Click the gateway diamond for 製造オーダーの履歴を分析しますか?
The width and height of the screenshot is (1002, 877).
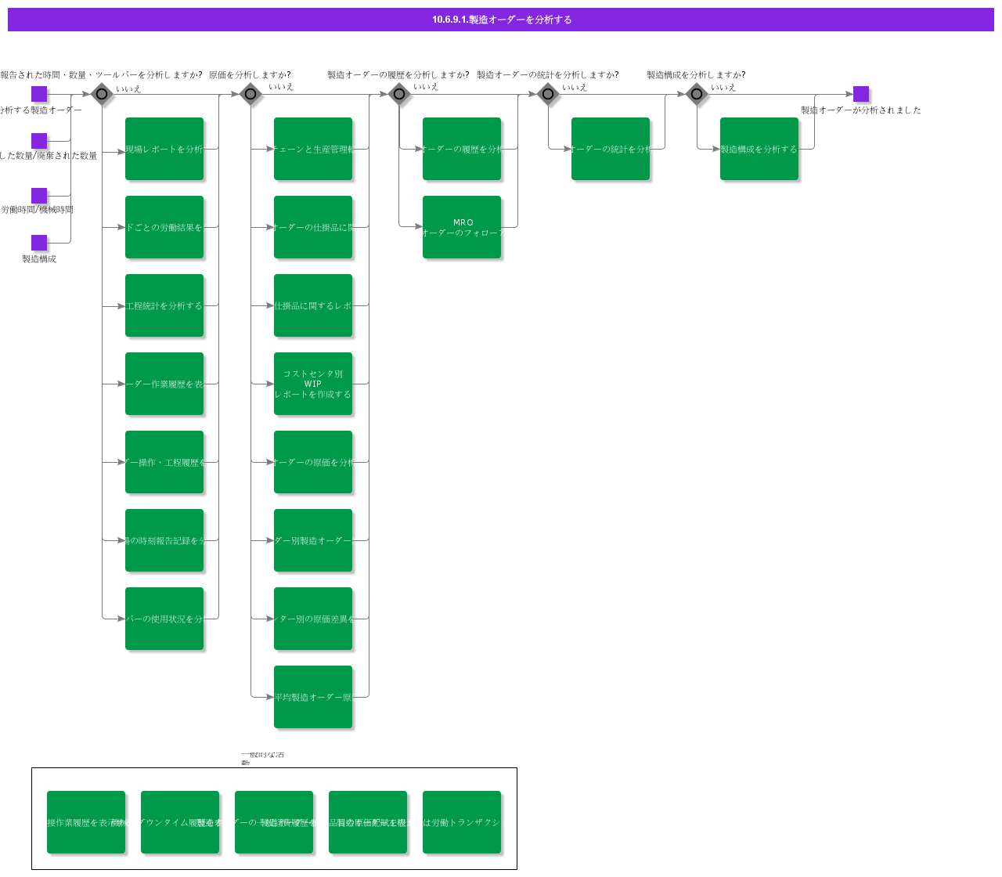pyautogui.click(x=399, y=94)
